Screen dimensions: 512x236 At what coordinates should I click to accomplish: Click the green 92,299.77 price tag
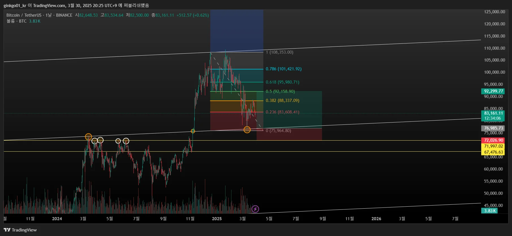click(493, 91)
